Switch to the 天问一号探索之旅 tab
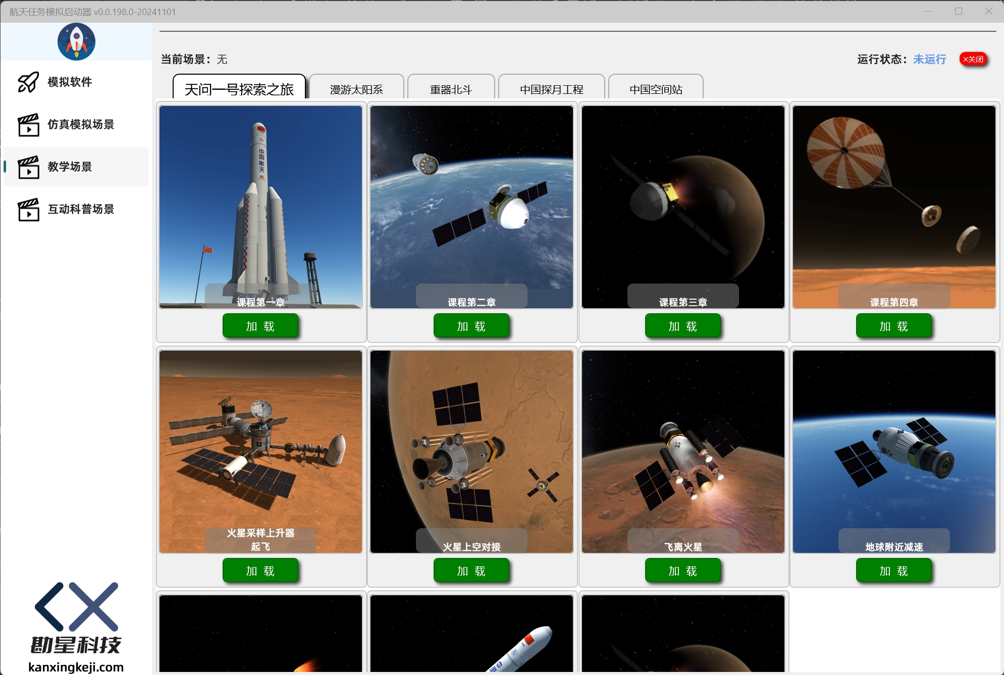Screen dimensions: 1004x675 [x=239, y=87]
